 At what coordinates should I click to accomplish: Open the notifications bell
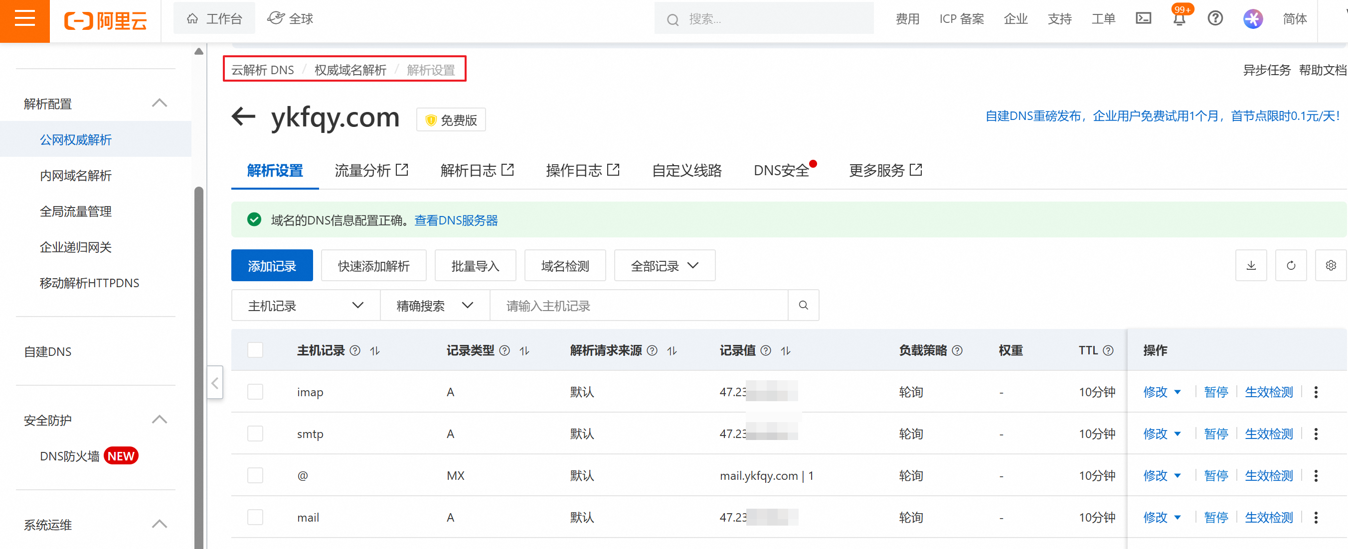tap(1179, 20)
